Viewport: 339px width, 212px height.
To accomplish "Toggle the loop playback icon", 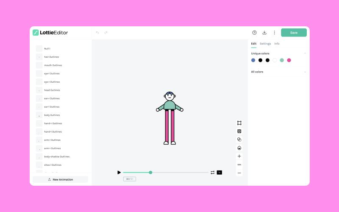I will (x=213, y=173).
